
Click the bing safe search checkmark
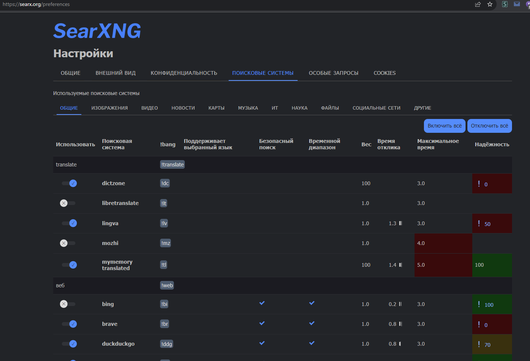pyautogui.click(x=262, y=303)
